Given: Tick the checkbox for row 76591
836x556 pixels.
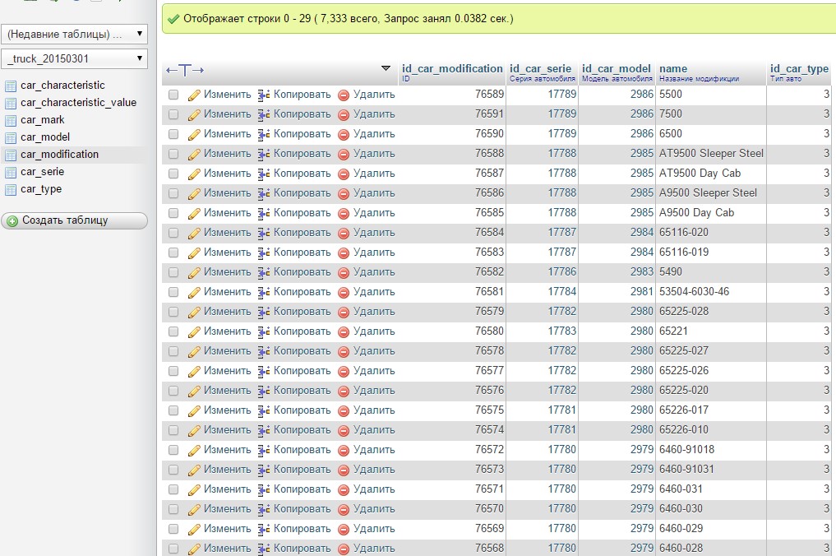Looking at the screenshot, I should [x=173, y=114].
